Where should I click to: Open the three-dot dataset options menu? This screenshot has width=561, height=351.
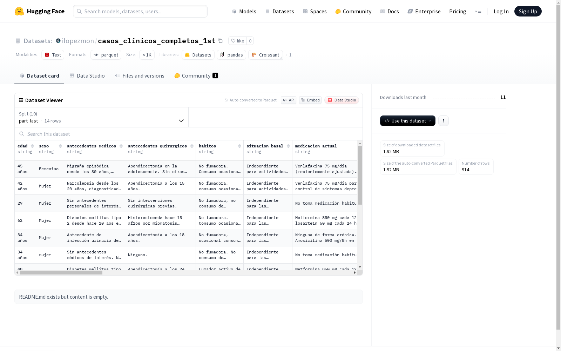pyautogui.click(x=444, y=121)
